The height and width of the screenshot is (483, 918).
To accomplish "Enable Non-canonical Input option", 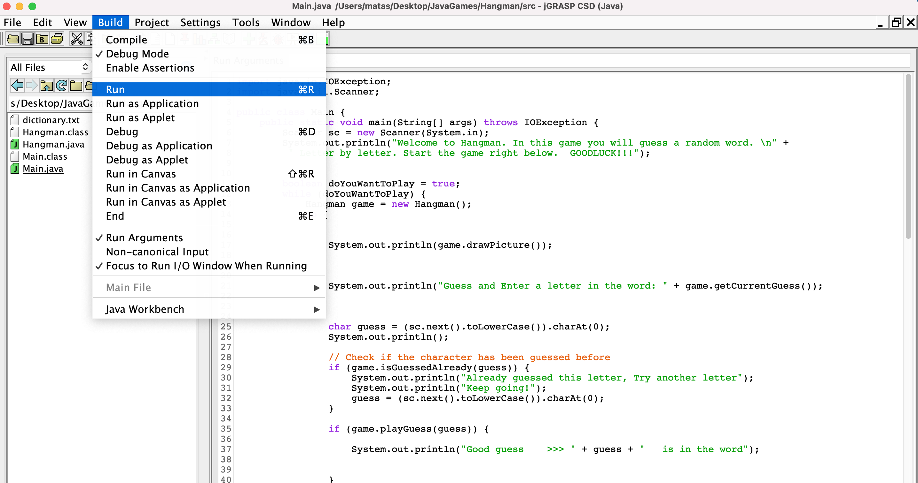I will 209,252.
